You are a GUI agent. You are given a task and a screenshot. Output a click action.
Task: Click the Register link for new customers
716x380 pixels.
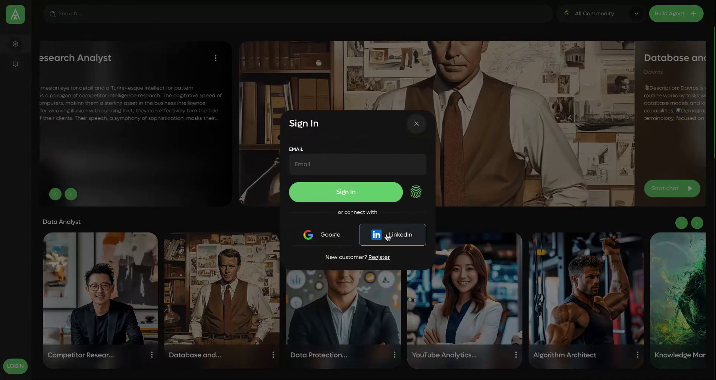pos(379,257)
